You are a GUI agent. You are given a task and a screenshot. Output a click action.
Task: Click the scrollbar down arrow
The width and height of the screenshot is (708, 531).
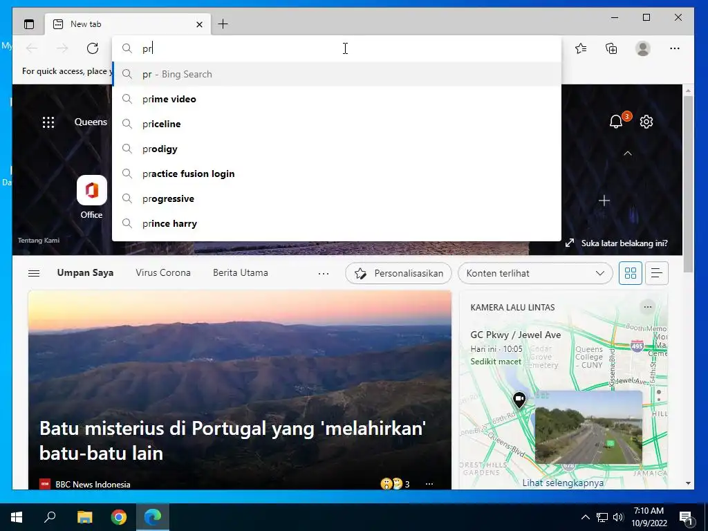pyautogui.click(x=688, y=483)
